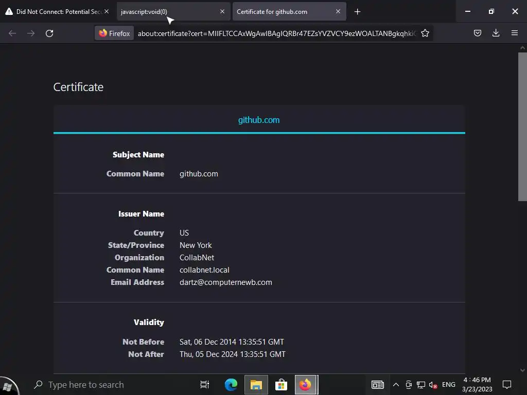Open Microsoft Store from taskbar

281,385
